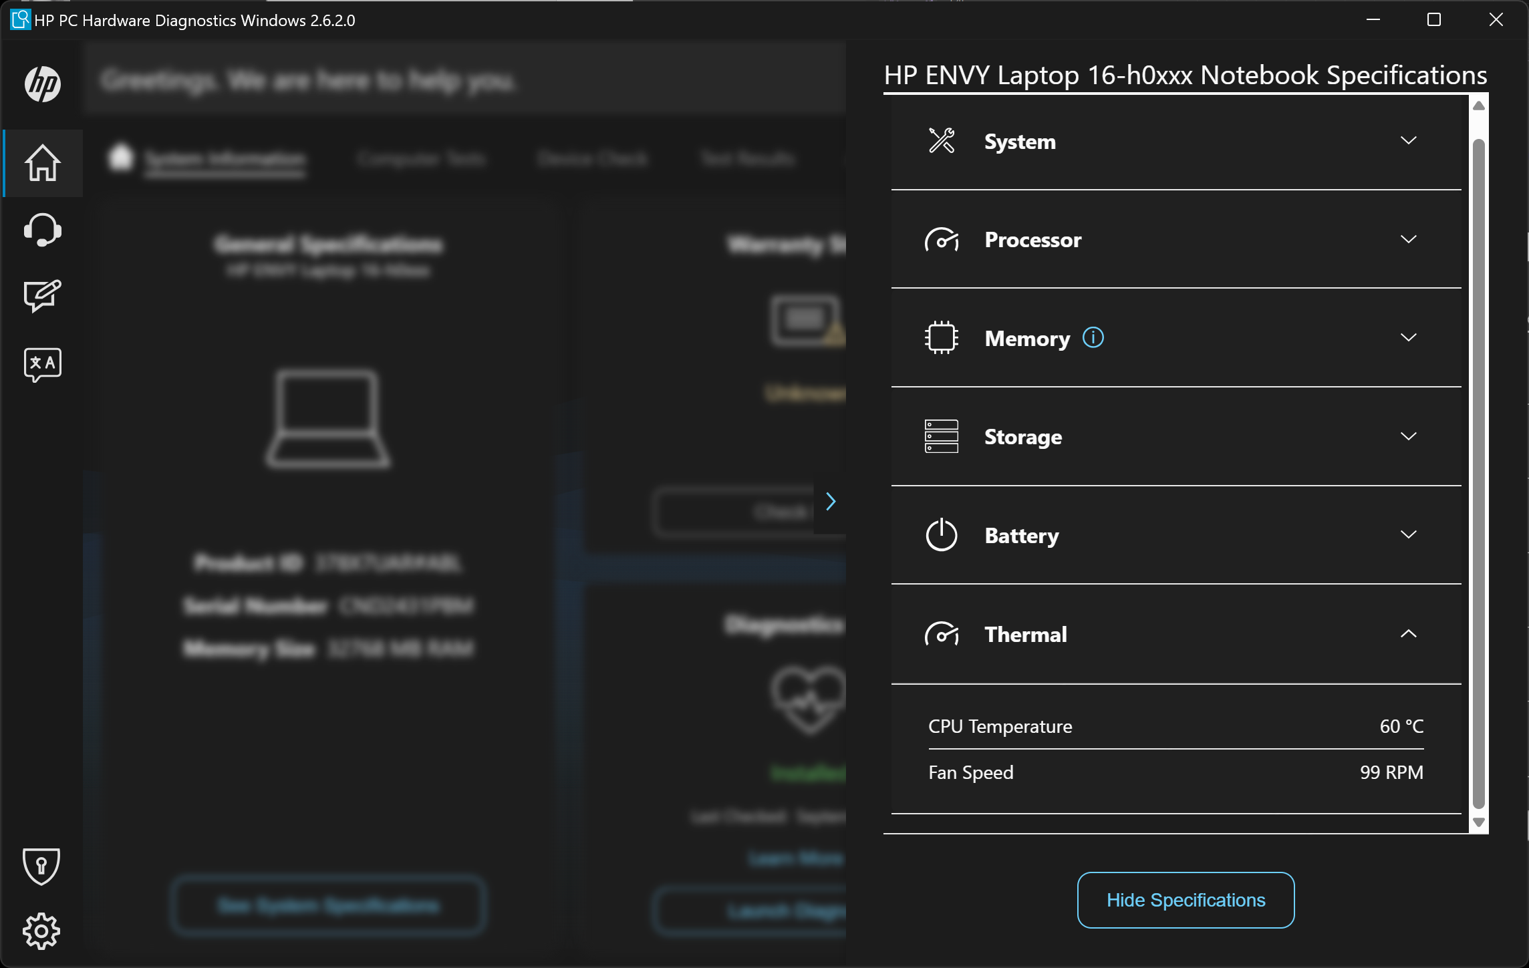Viewport: 1529px width, 968px height.
Task: Click the Battery section heading text
Action: click(x=1021, y=536)
